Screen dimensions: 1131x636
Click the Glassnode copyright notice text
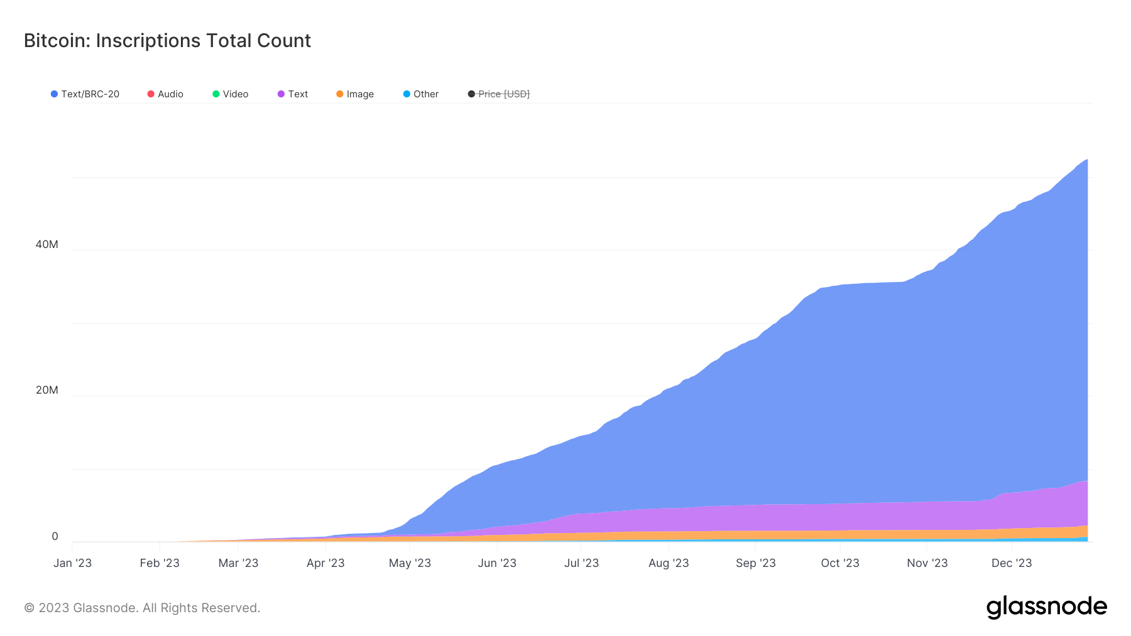click(x=142, y=608)
